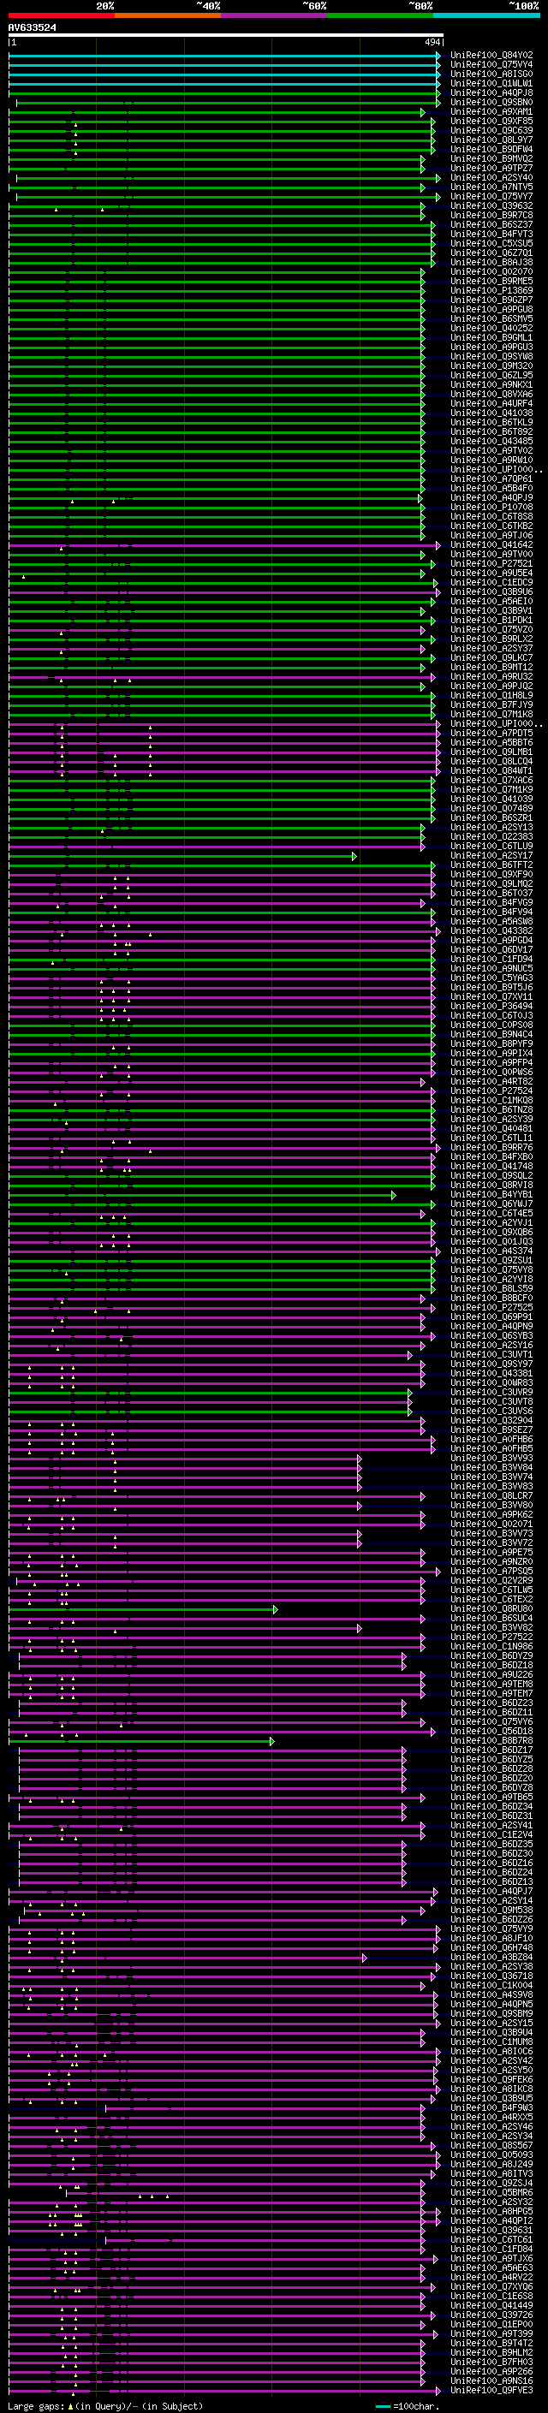
Task: Select the UniRef100_C6T4E5 hit label
Action: tap(491, 1213)
